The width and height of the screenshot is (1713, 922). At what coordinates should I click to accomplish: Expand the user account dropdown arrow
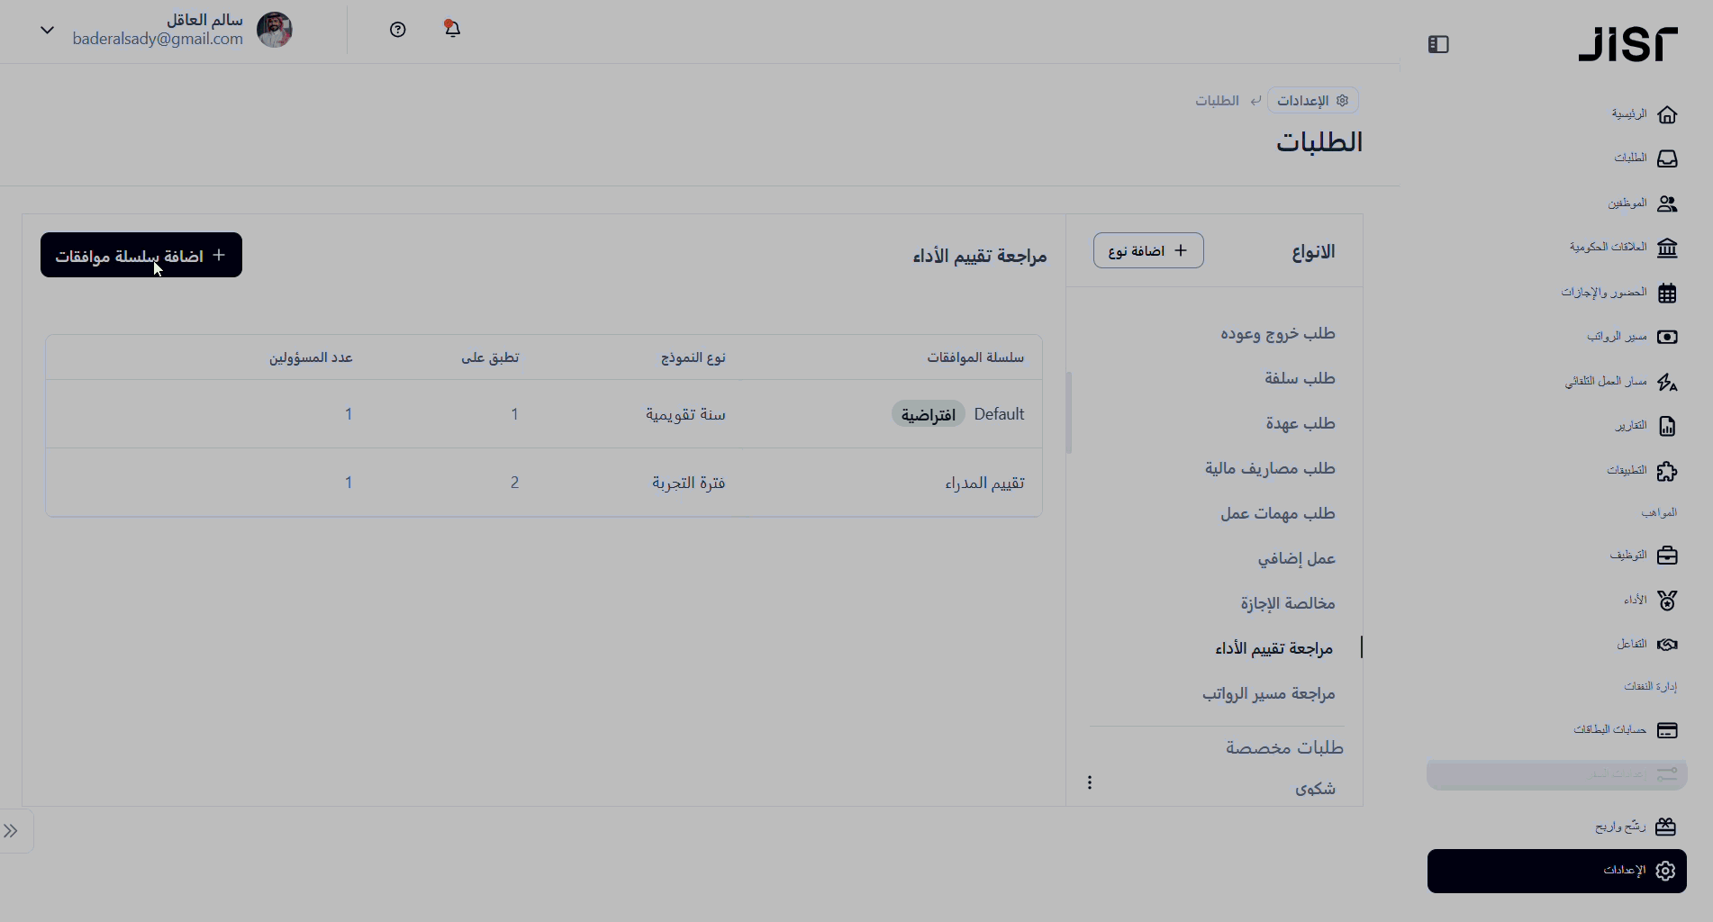(x=48, y=30)
